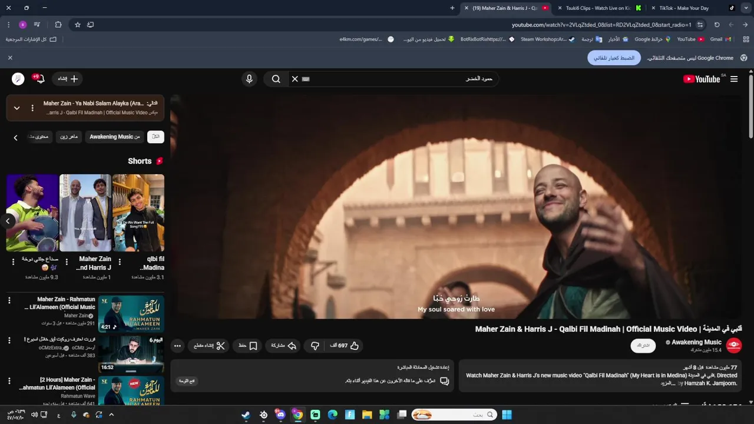Select the 'من Awakening Music' filter chip
754x424 pixels.
[115, 137]
